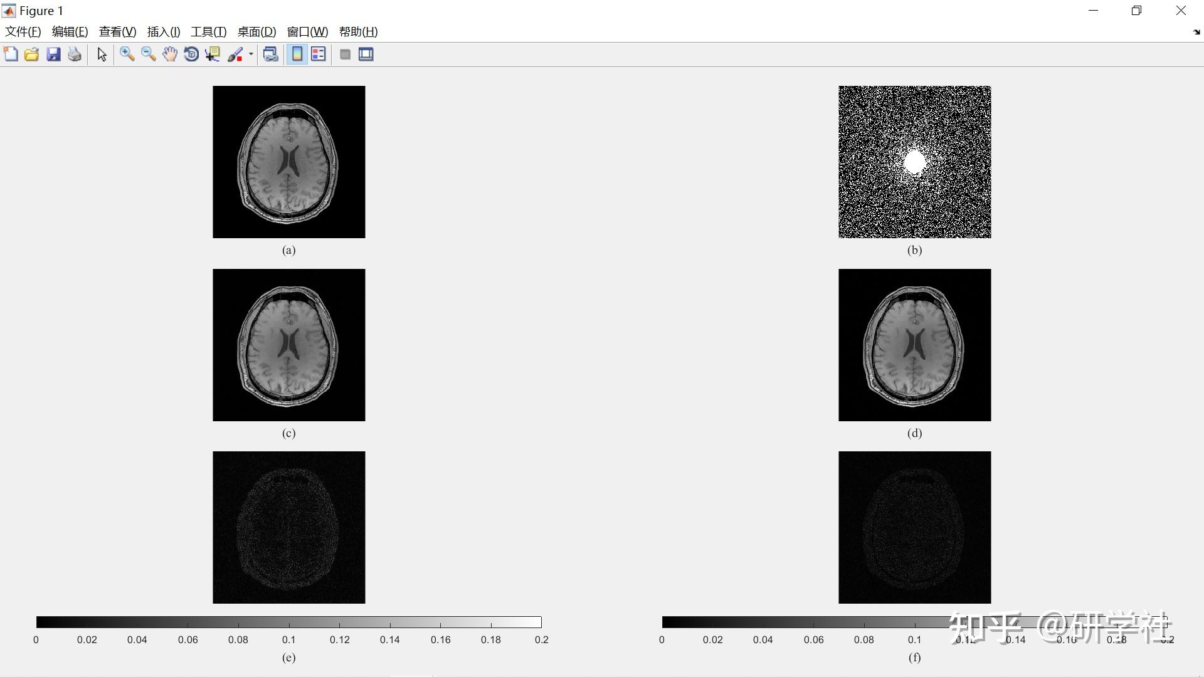This screenshot has height=677, width=1204.
Task: Toggle the Insert Colorbar button
Action: click(x=297, y=55)
